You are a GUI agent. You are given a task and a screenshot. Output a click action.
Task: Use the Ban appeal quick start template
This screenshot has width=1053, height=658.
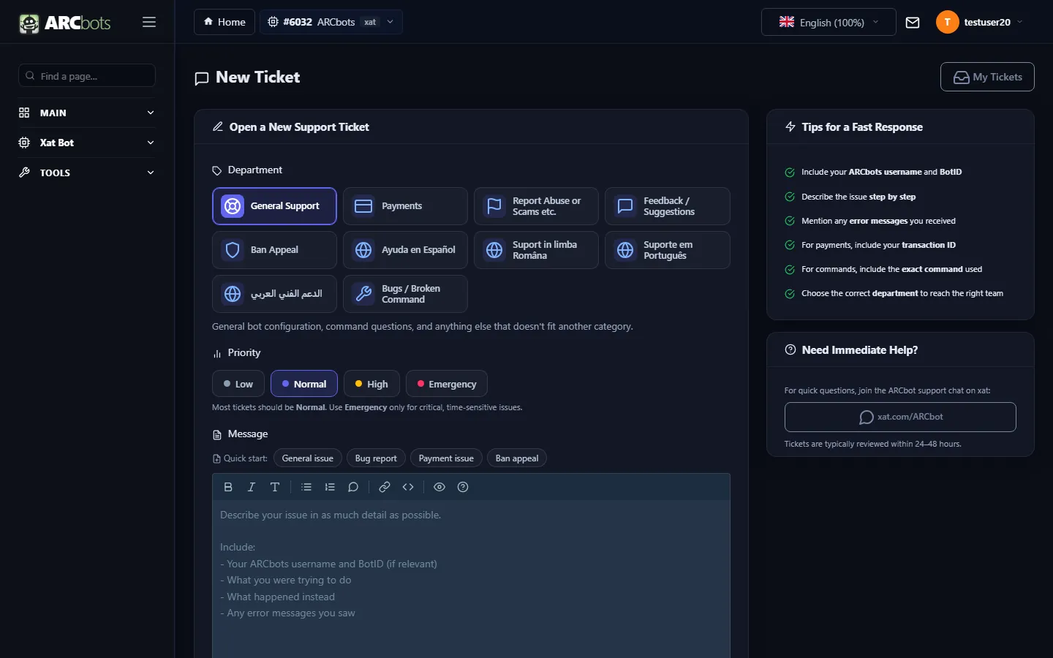point(517,458)
